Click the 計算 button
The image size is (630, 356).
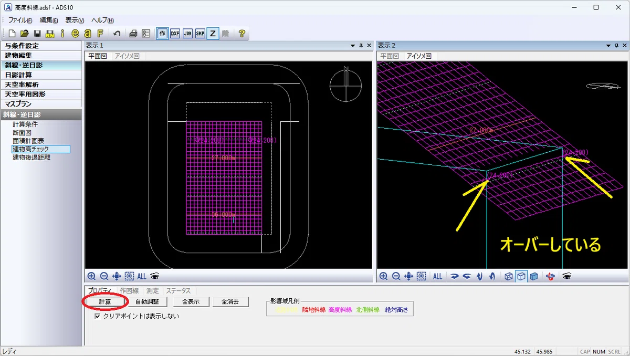pos(104,302)
